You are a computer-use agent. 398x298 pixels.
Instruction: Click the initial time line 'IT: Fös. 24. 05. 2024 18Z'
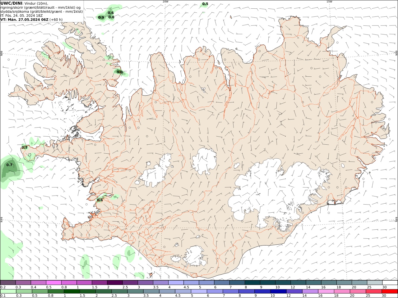coord(21,16)
